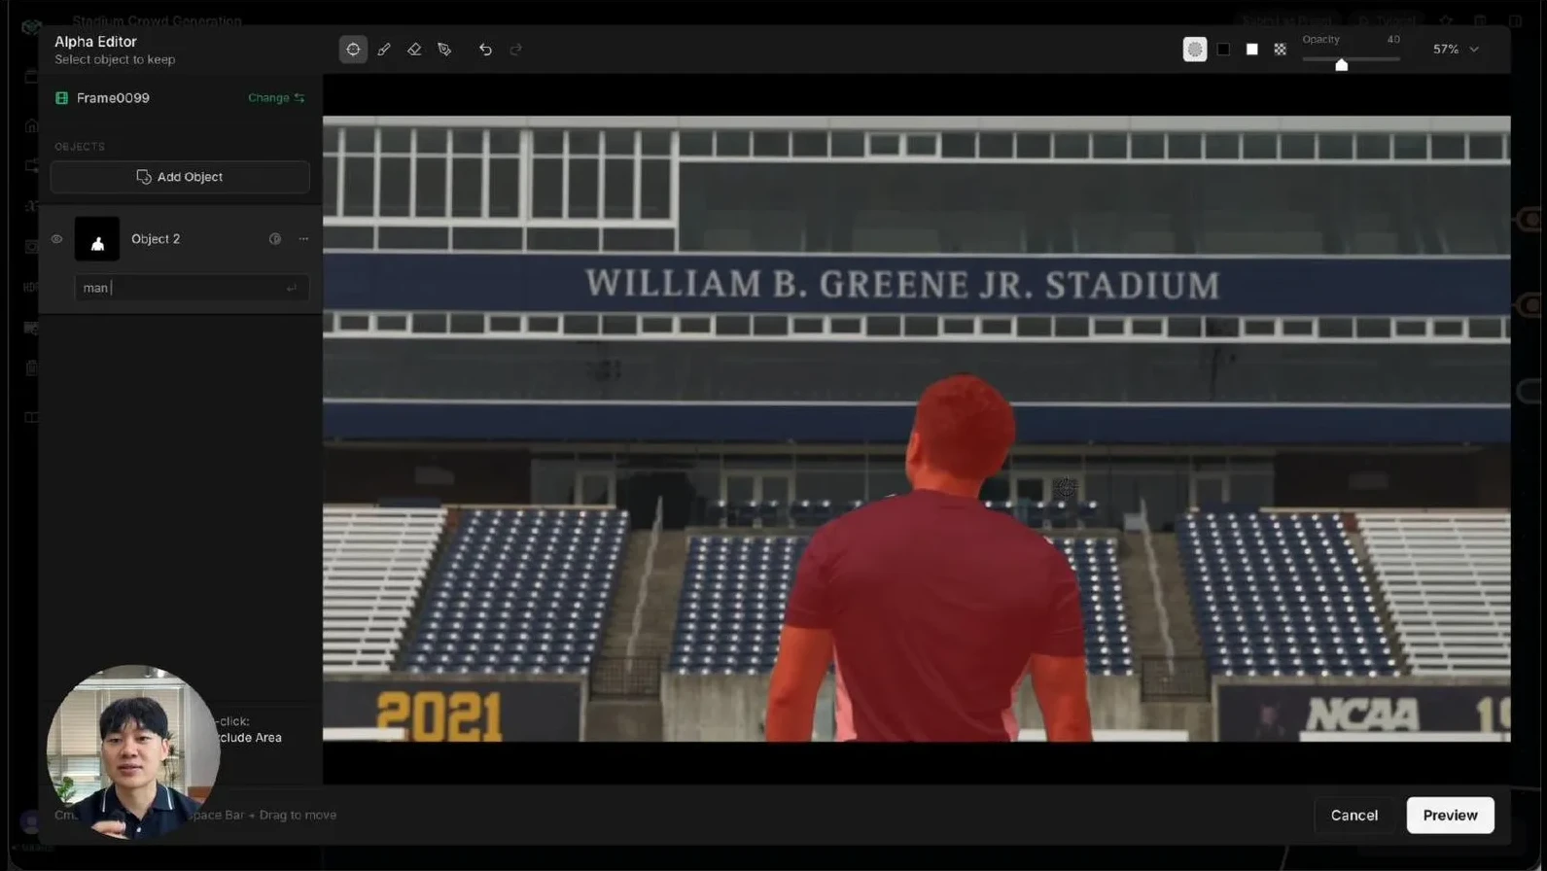Undo the last mask edit
Viewport: 1547px width, 871px height.
[485, 49]
